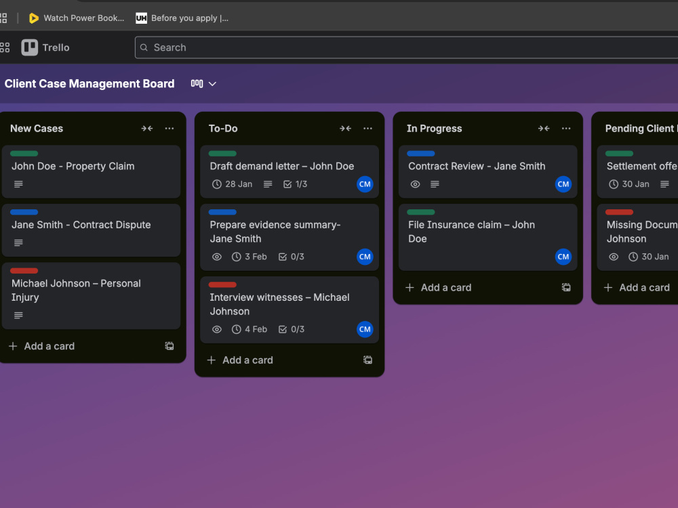Click green label on John Doe Property Claim

coord(24,153)
